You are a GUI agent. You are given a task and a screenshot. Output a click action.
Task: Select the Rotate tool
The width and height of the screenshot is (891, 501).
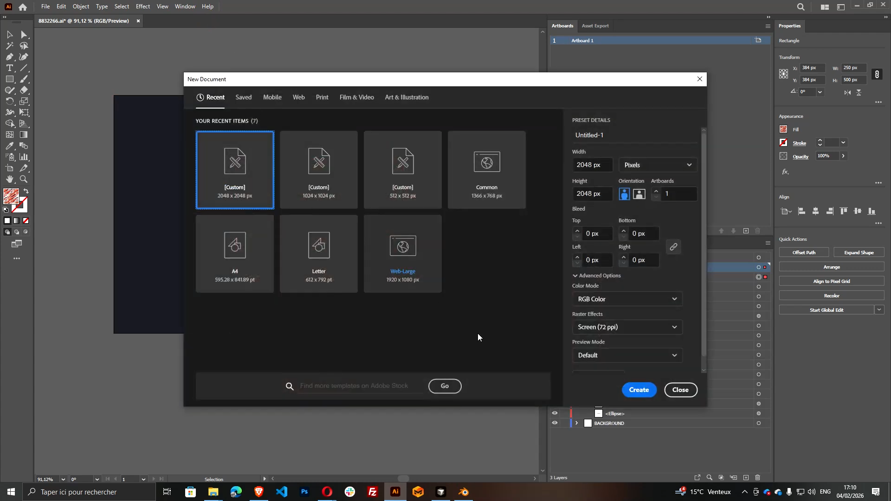[x=9, y=101]
